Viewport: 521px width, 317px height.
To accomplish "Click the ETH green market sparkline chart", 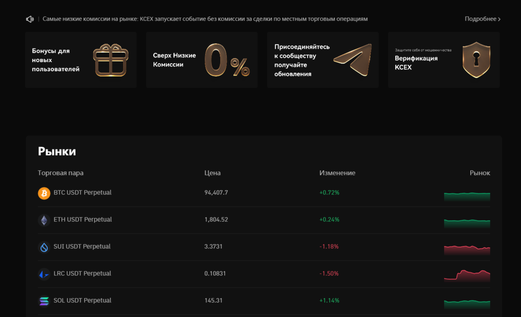I will [467, 224].
